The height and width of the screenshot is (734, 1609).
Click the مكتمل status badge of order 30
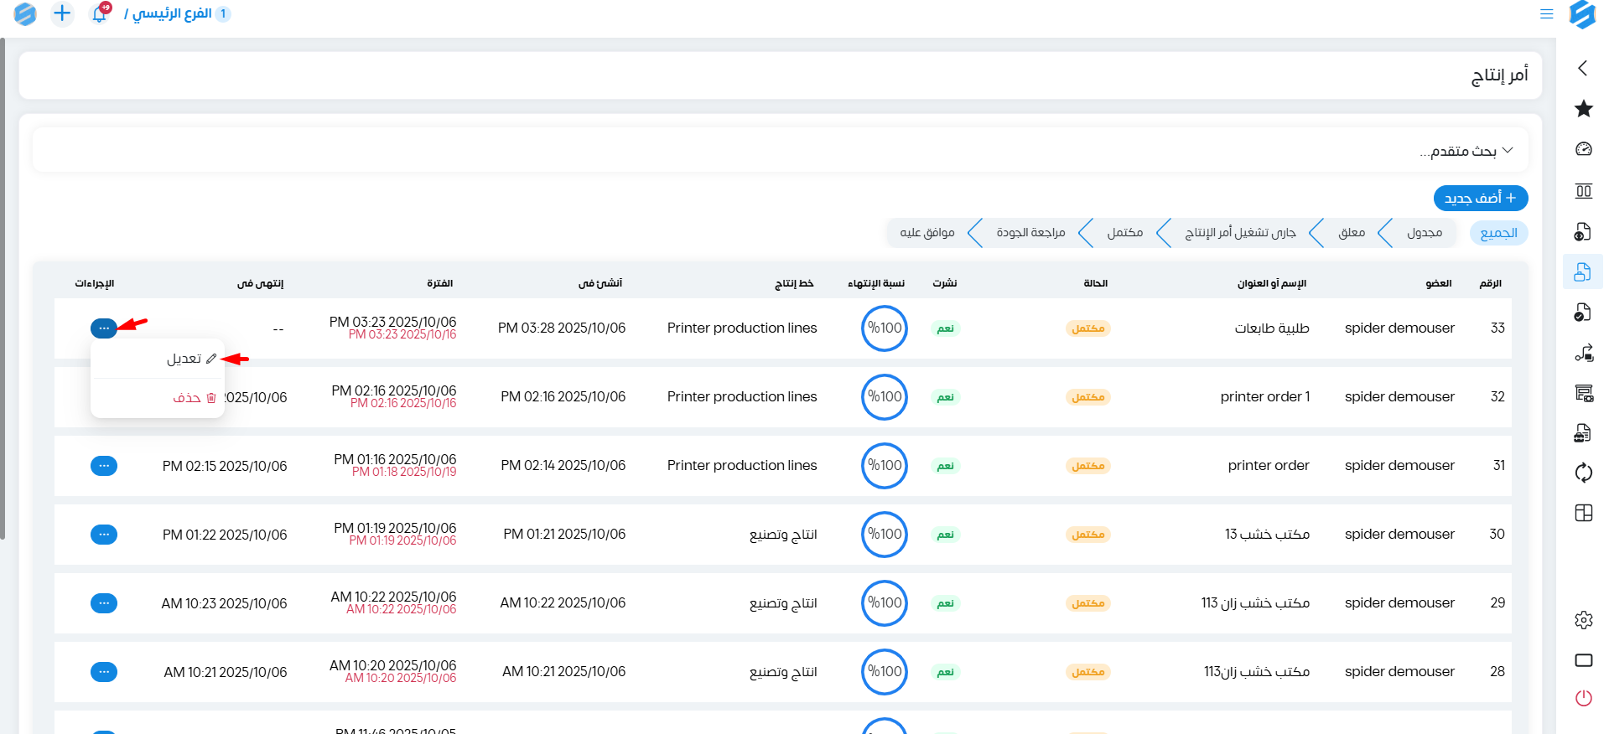point(1087,535)
